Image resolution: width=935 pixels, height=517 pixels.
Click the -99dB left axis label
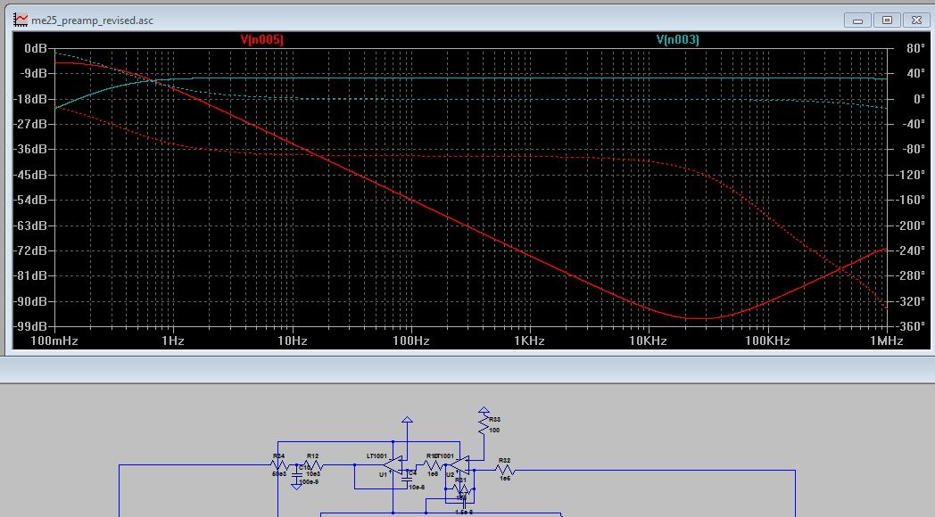tap(29, 326)
